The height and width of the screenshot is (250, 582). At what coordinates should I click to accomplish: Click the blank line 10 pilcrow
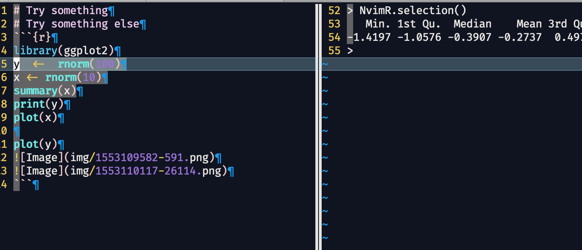17,131
